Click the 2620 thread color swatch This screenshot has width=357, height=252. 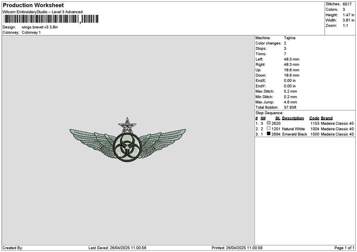coord(269,123)
